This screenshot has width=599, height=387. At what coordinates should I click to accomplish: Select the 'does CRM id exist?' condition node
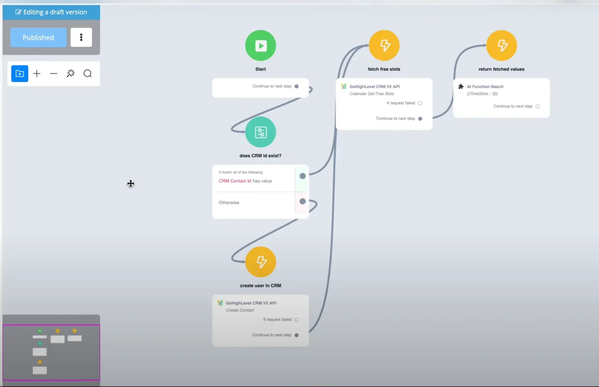pos(261,132)
